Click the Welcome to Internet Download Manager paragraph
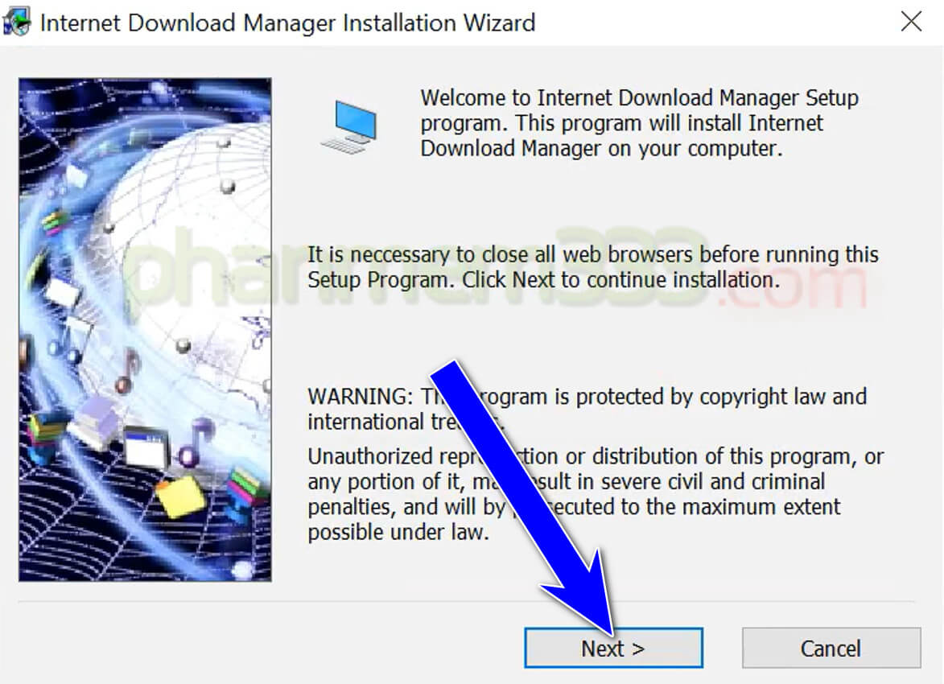This screenshot has width=944, height=684. (639, 123)
